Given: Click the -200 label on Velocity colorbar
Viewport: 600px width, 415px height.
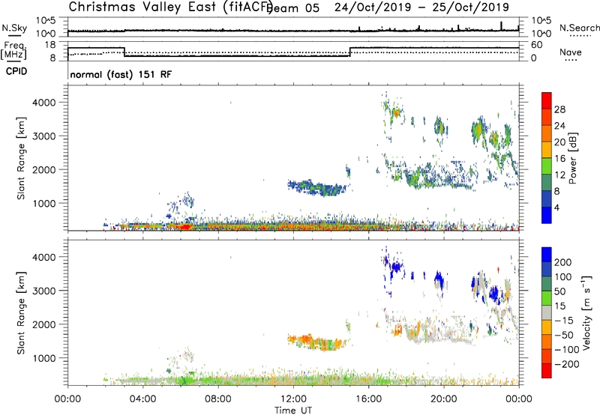Looking at the screenshot, I should click(x=567, y=364).
